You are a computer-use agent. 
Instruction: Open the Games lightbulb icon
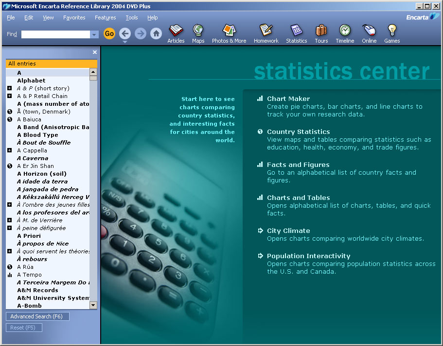(392, 34)
